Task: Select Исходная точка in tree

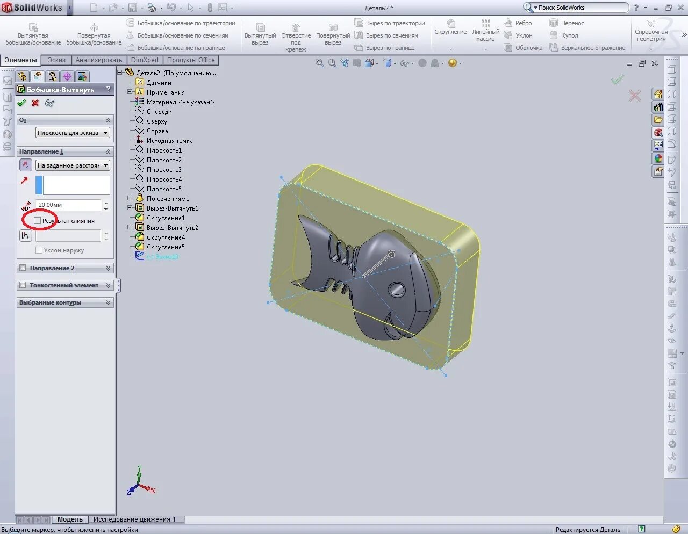Action: (169, 141)
